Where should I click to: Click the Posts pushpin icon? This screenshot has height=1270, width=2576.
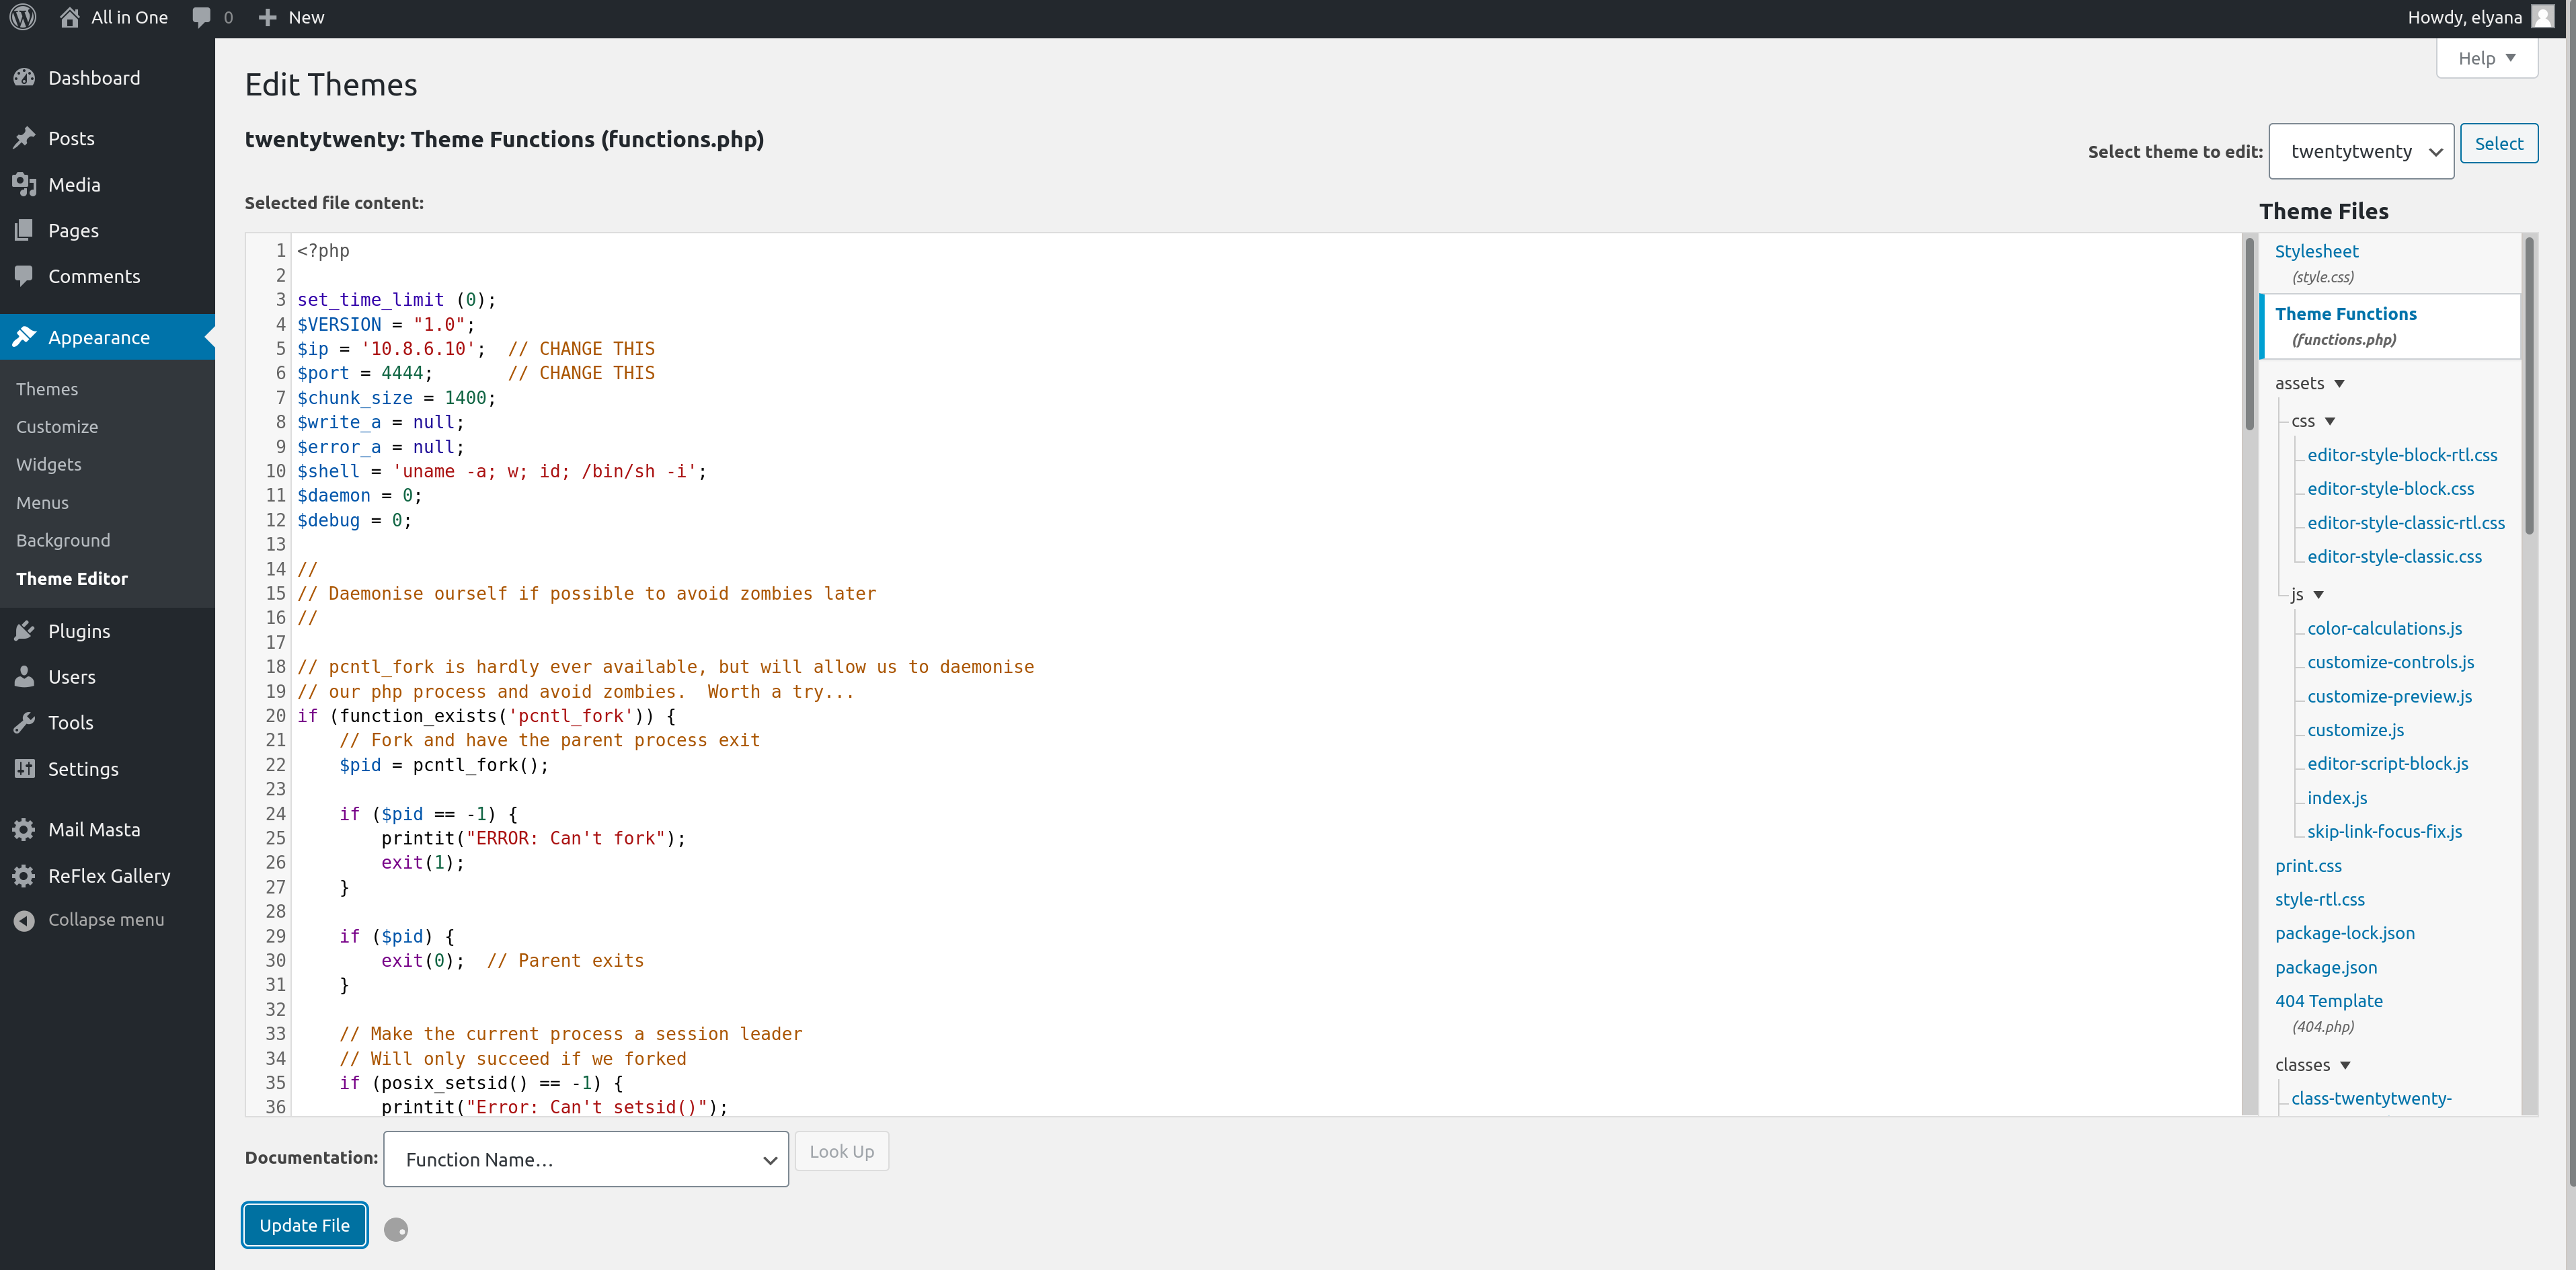24,138
